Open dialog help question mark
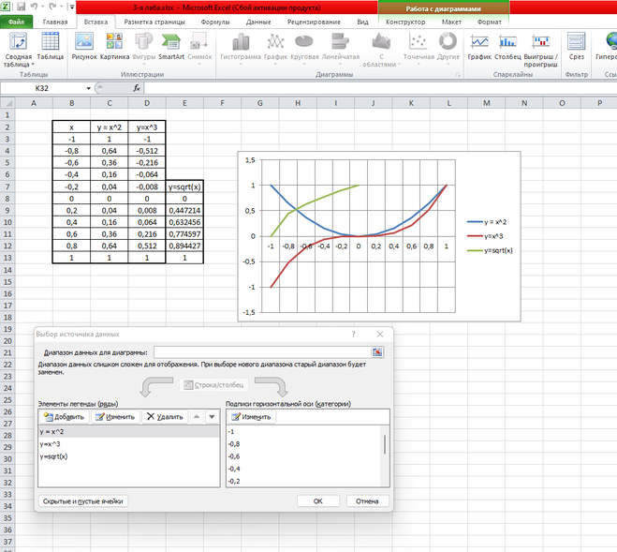Screen dimensions: 617x552 point(353,335)
